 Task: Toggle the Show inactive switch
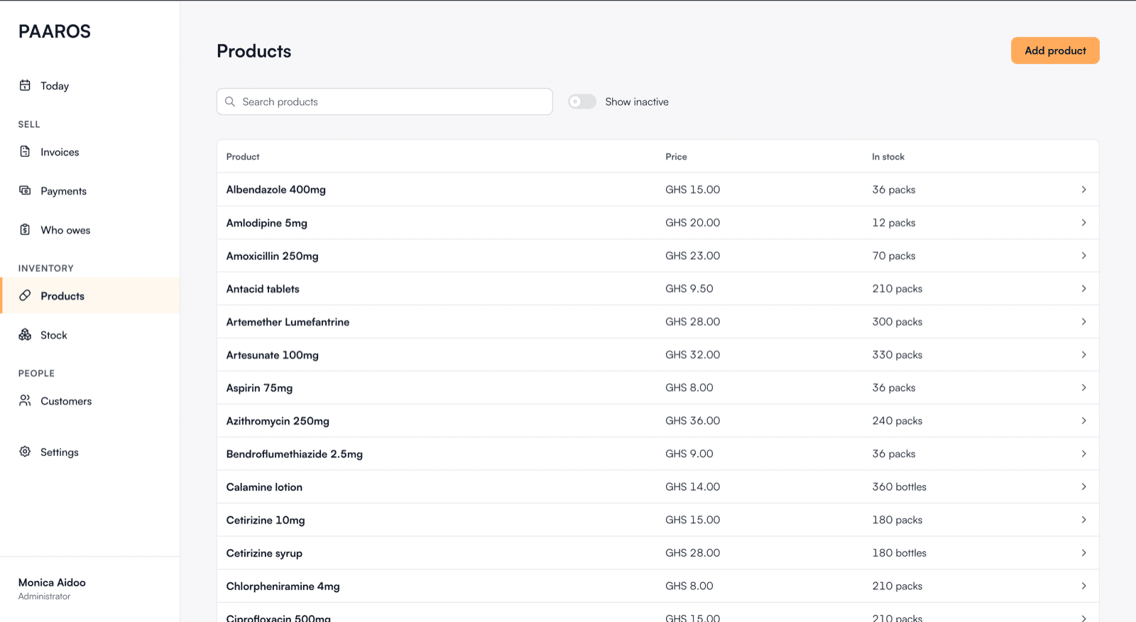pyautogui.click(x=582, y=102)
